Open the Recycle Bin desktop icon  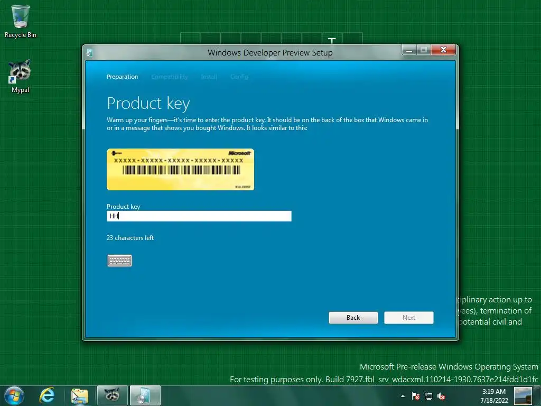pos(21,21)
